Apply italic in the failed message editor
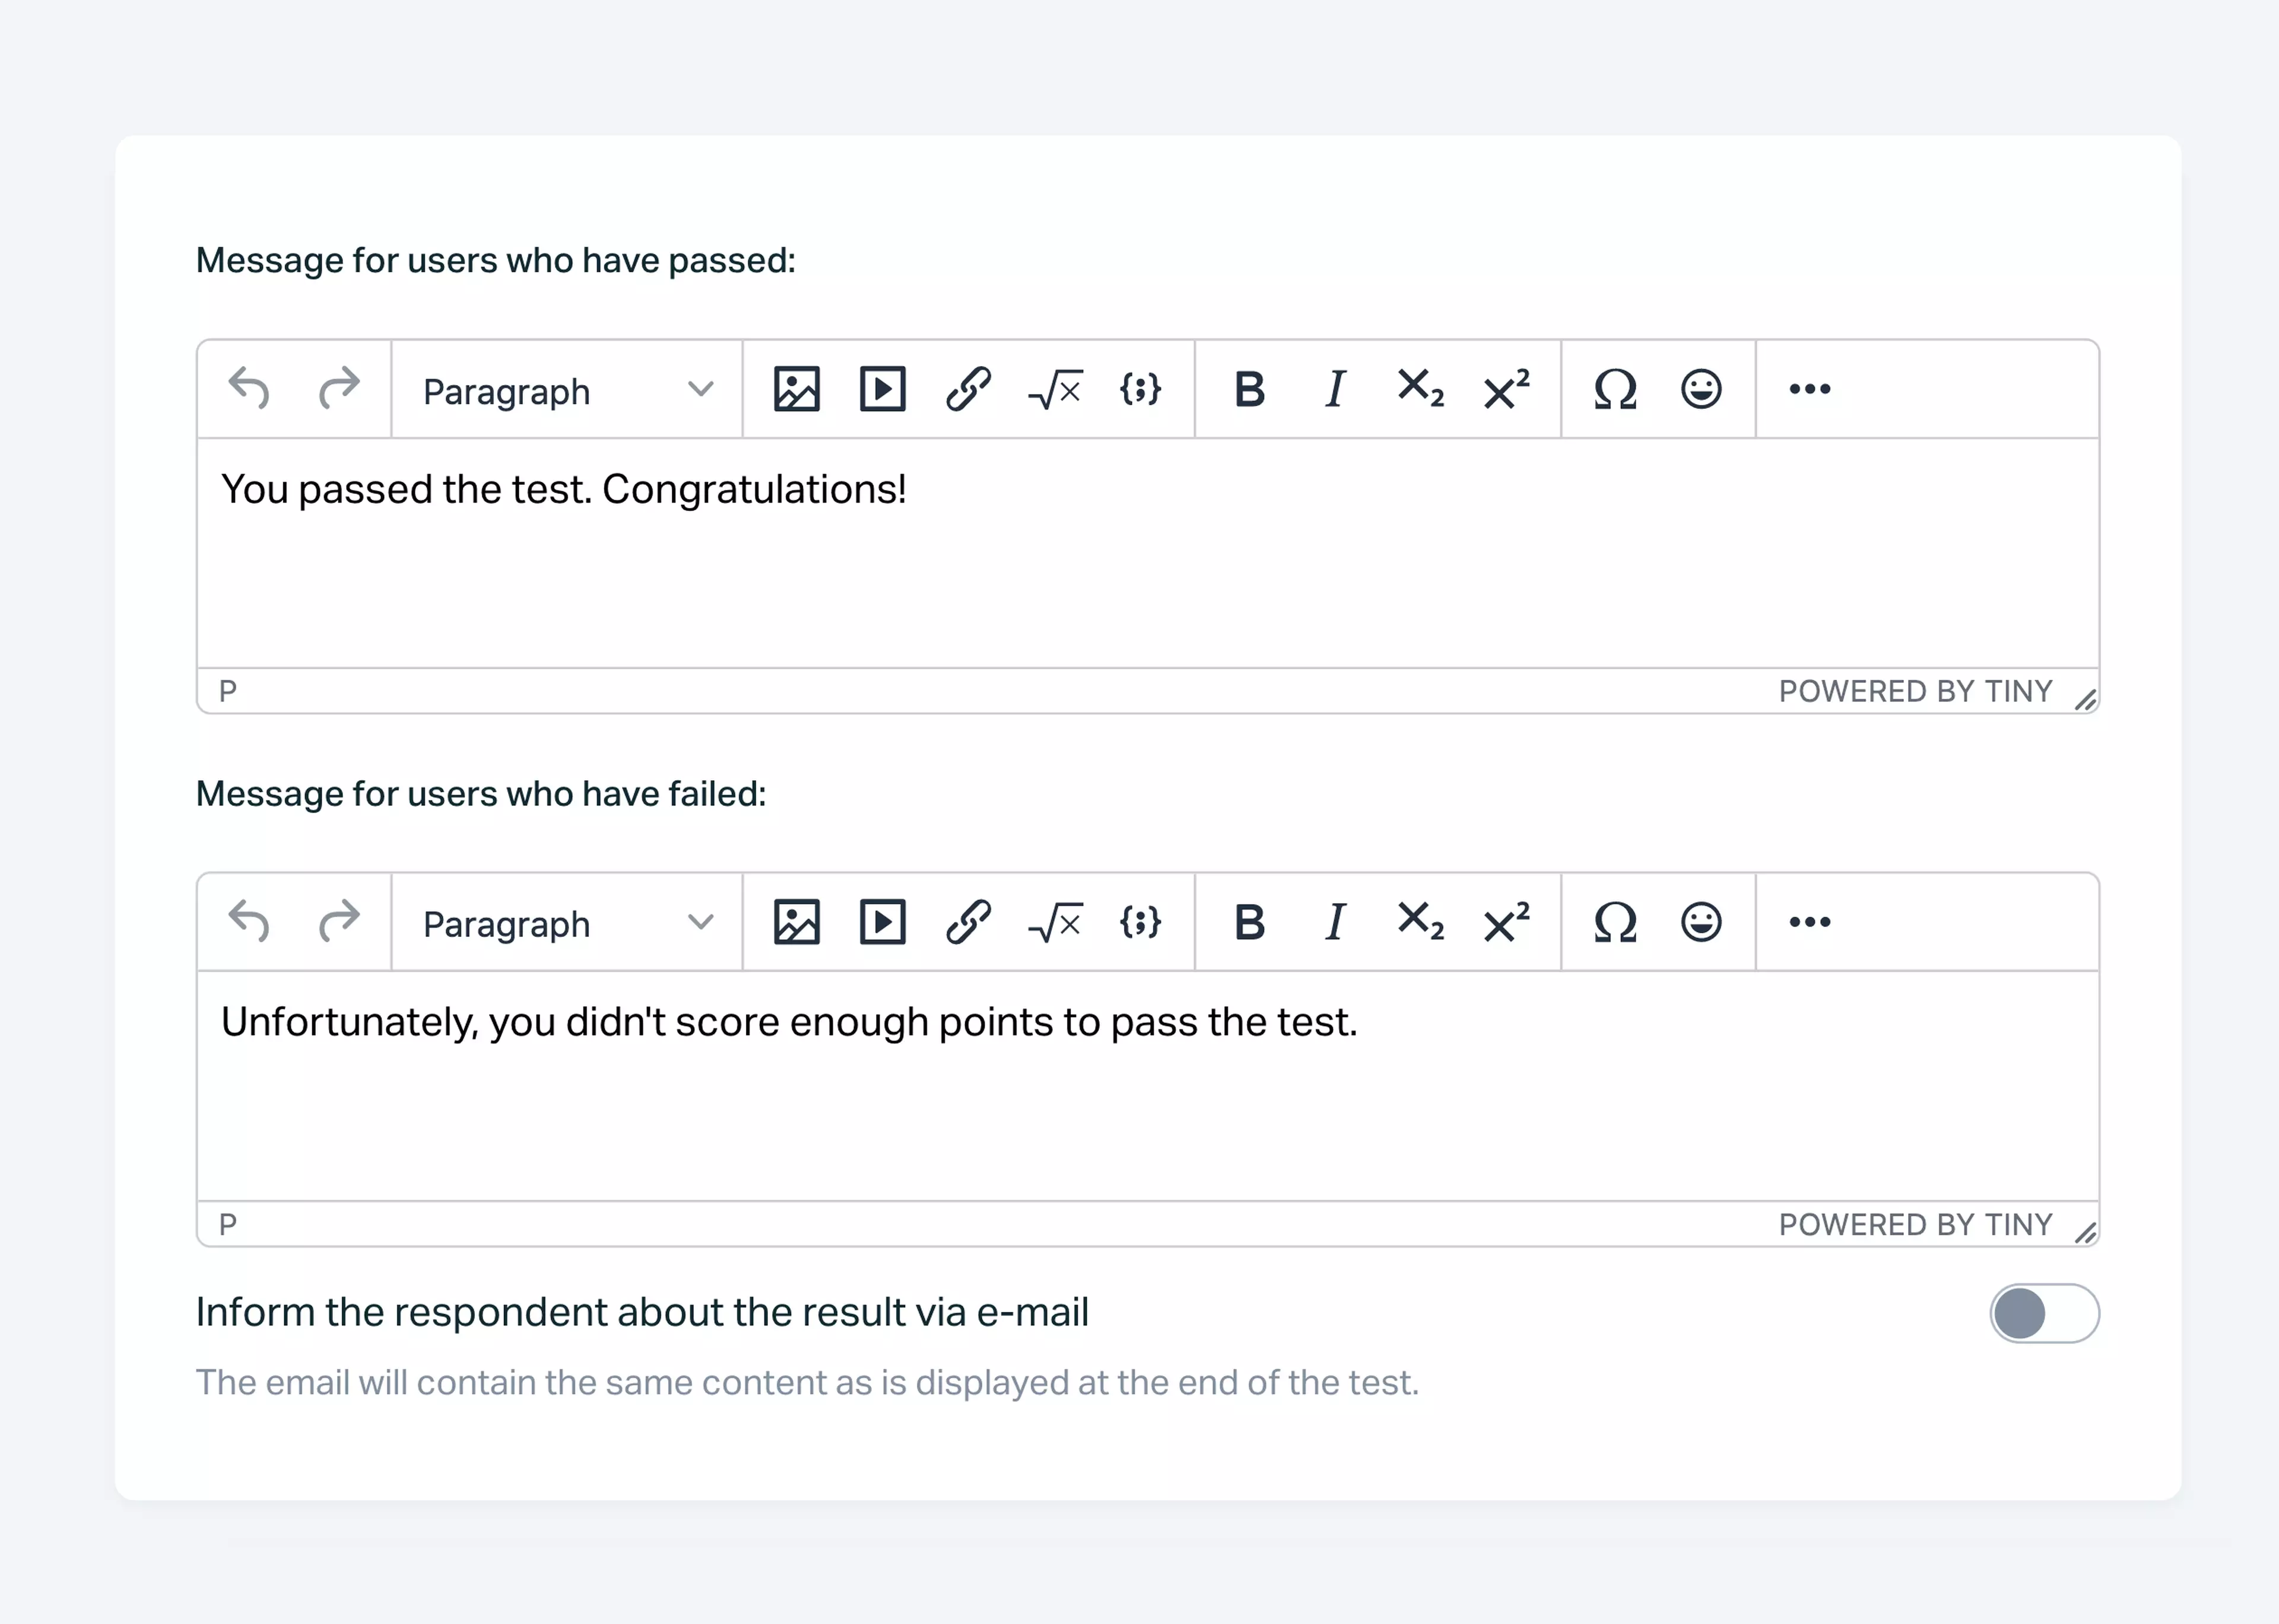Viewport: 2279px width, 1624px height. pos(1335,922)
